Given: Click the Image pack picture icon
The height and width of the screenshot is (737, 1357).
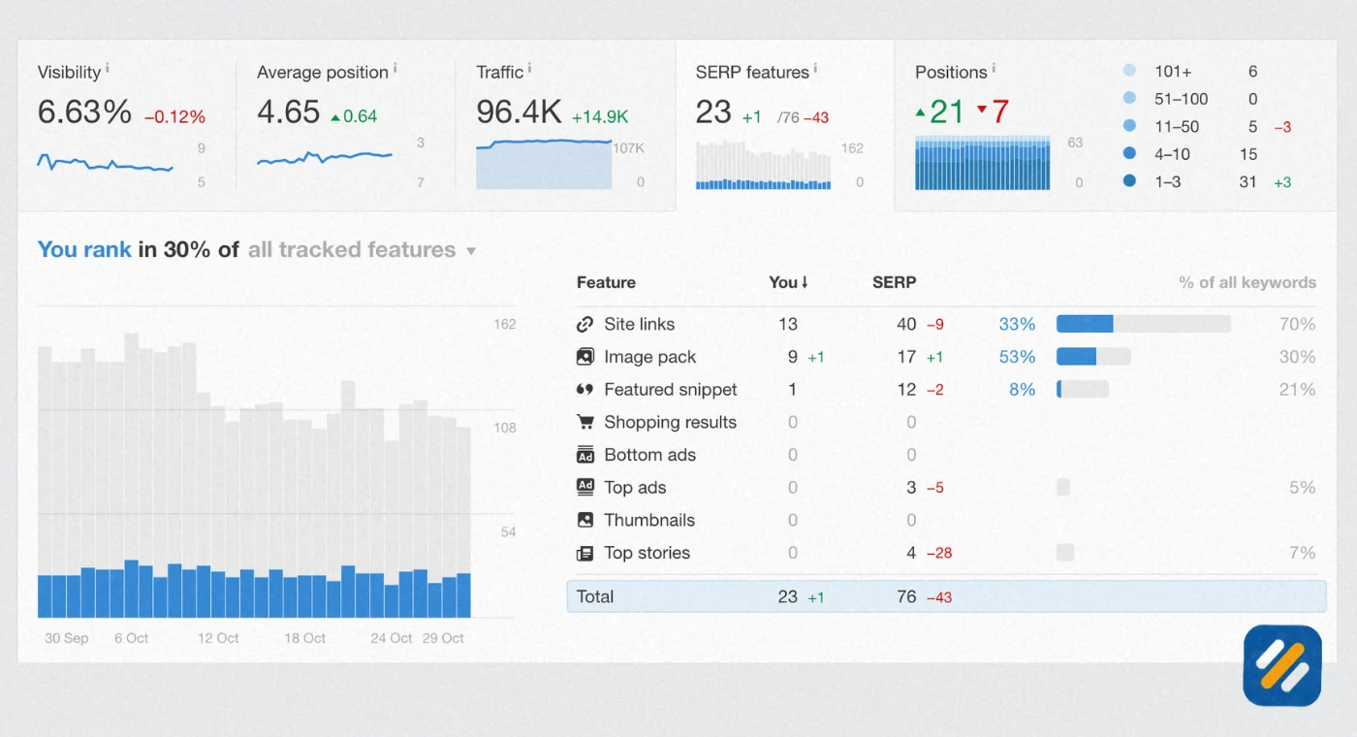Looking at the screenshot, I should [x=584, y=357].
